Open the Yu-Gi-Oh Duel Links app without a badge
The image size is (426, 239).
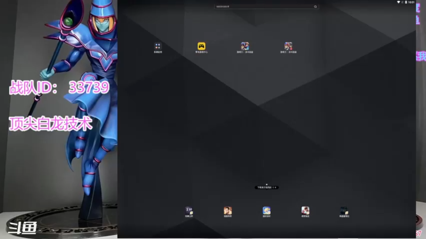click(x=245, y=46)
